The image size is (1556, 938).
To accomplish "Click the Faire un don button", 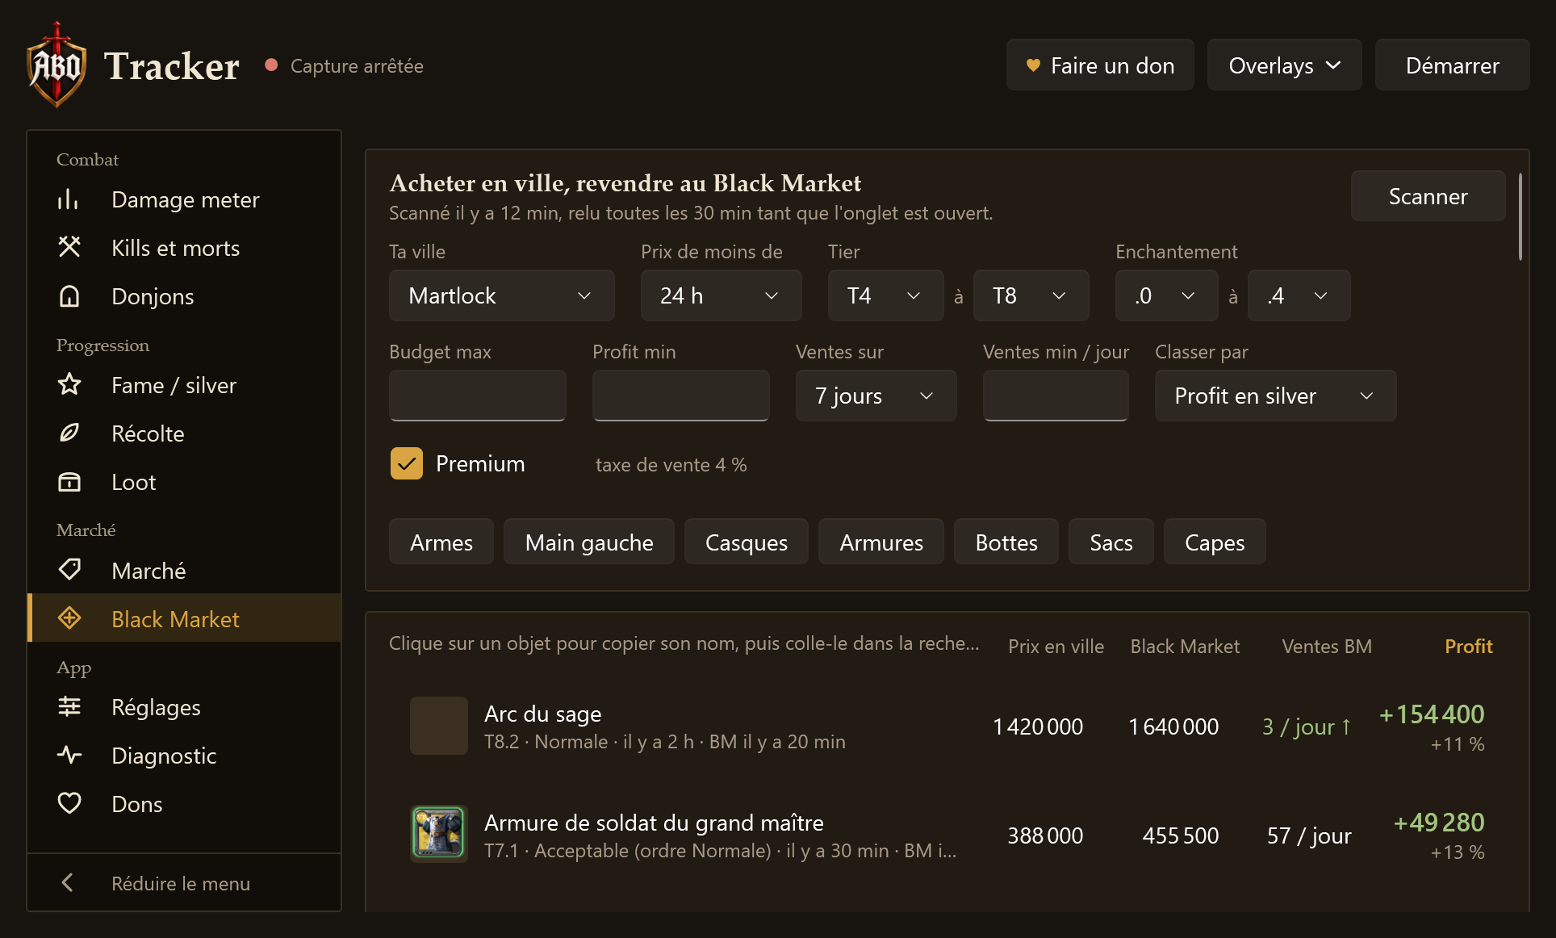I will click(1100, 65).
